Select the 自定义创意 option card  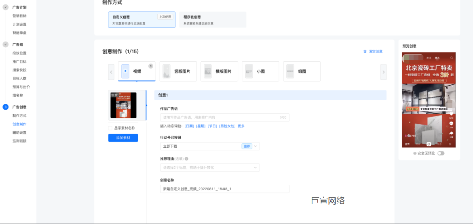pos(142,19)
